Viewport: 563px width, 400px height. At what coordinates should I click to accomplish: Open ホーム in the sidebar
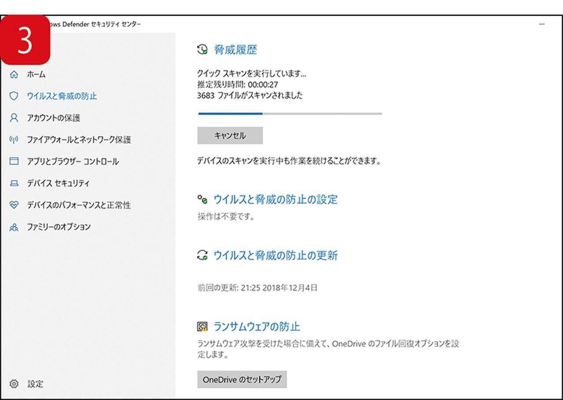point(36,74)
